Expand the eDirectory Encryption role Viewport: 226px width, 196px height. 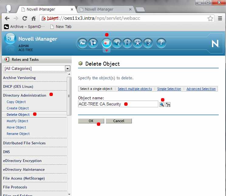tap(22, 161)
